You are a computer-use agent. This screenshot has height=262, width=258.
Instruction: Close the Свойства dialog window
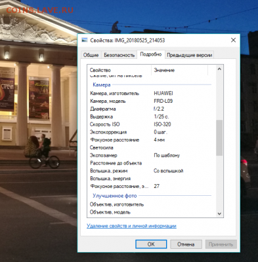click(233, 40)
